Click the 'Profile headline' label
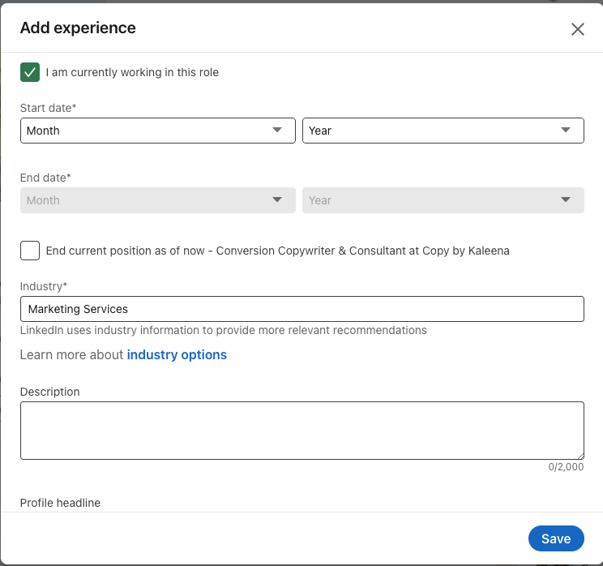603x566 pixels. point(60,503)
